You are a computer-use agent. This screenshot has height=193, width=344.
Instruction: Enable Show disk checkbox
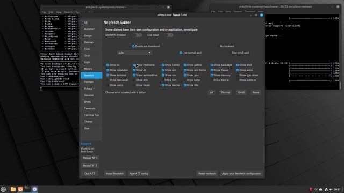pyautogui.click(x=134, y=80)
